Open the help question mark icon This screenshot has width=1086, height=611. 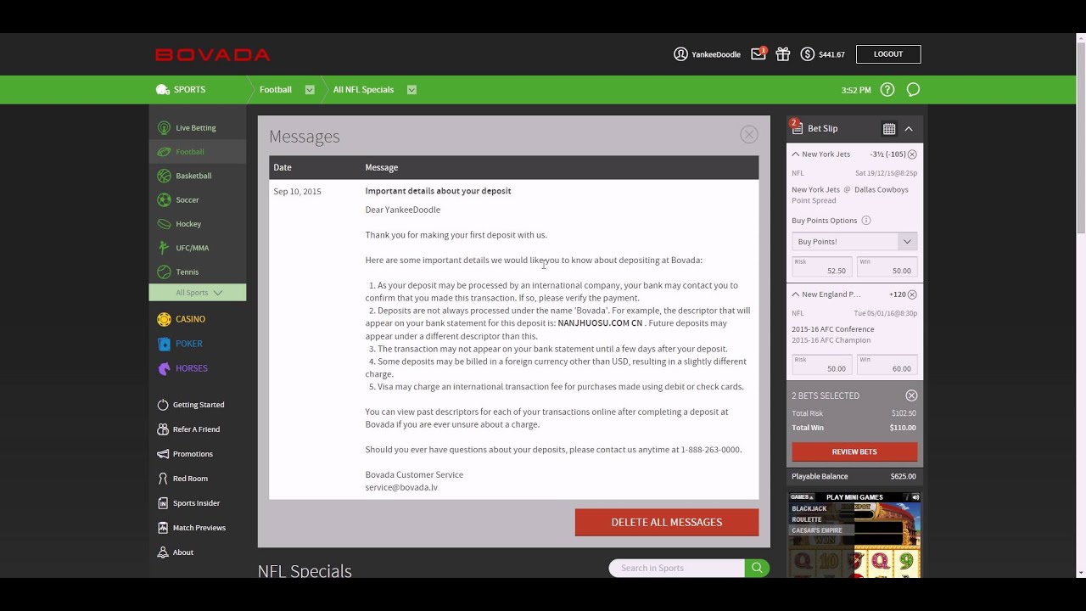pyautogui.click(x=887, y=90)
